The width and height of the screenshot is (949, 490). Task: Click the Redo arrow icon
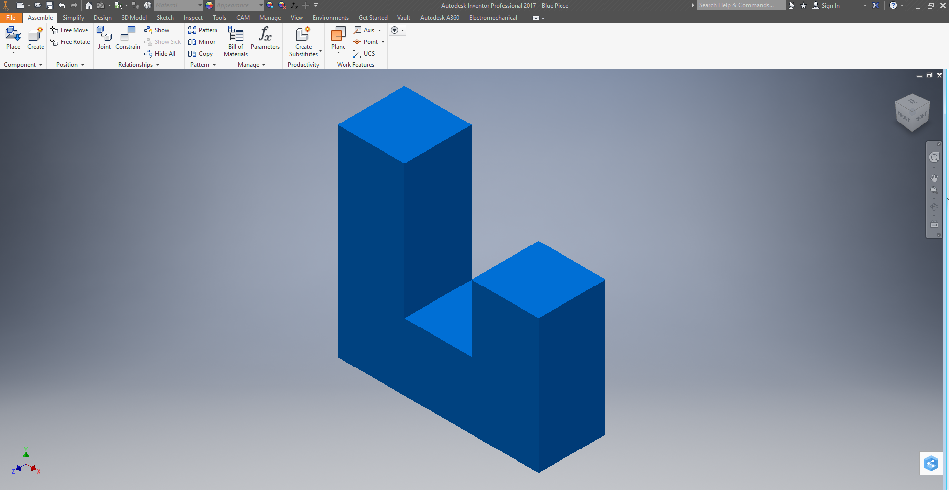click(x=74, y=5)
